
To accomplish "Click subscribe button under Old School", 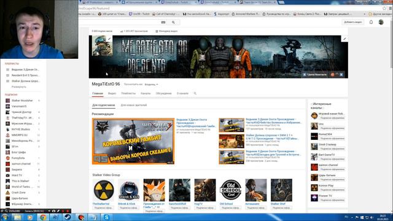I will (x=230, y=208).
